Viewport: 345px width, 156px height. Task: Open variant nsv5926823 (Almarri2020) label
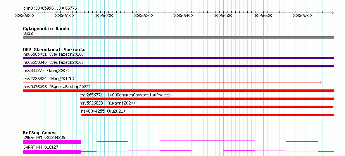pos(107,103)
